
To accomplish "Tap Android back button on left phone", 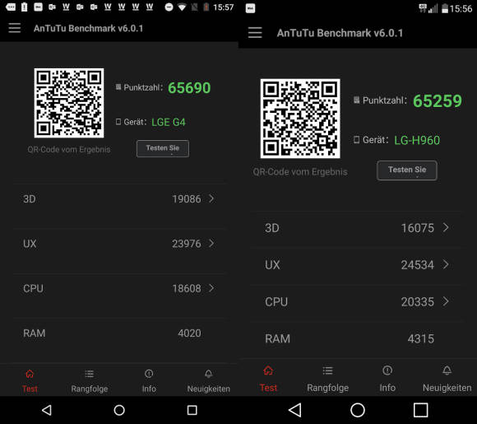I will [x=47, y=410].
